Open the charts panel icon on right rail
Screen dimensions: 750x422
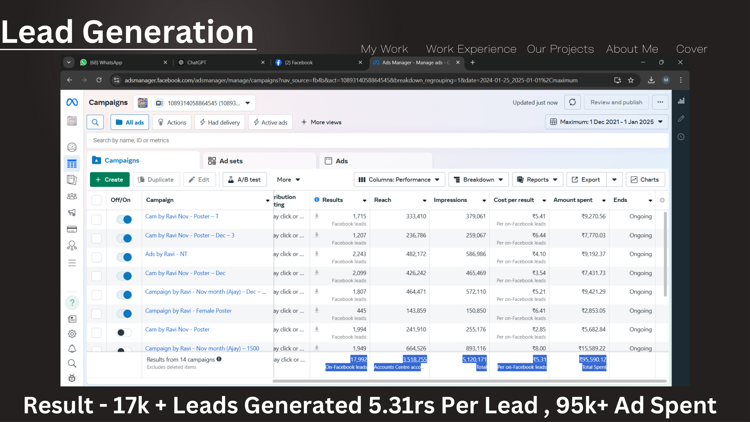coord(681,101)
